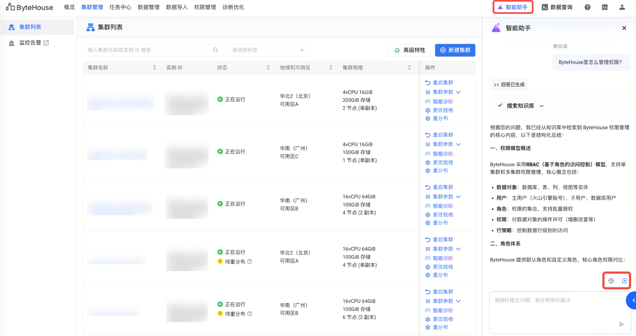Screen dimensions: 636x336
Task: Sort table by 集群规格 column
Action: point(409,67)
